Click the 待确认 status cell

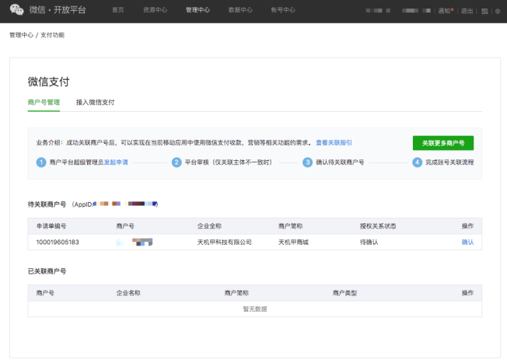(369, 242)
